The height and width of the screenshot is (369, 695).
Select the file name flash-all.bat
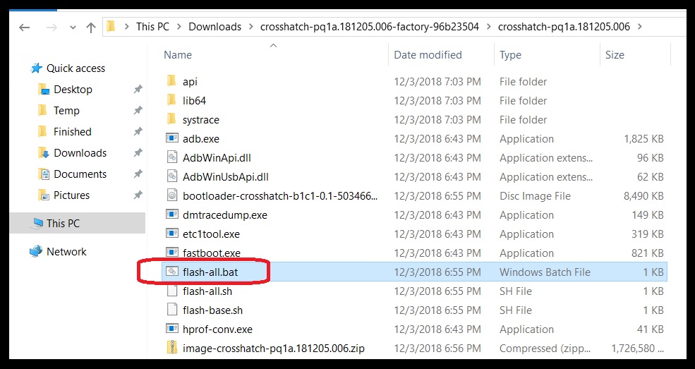(210, 272)
